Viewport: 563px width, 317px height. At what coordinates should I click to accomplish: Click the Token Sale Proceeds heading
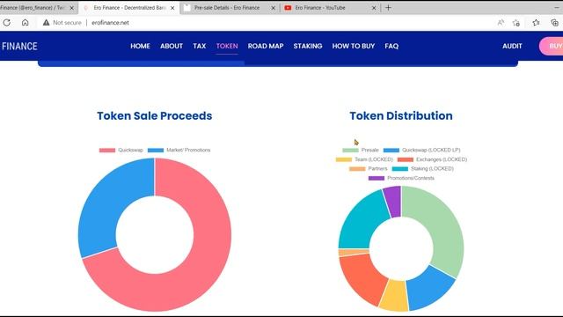pos(155,115)
